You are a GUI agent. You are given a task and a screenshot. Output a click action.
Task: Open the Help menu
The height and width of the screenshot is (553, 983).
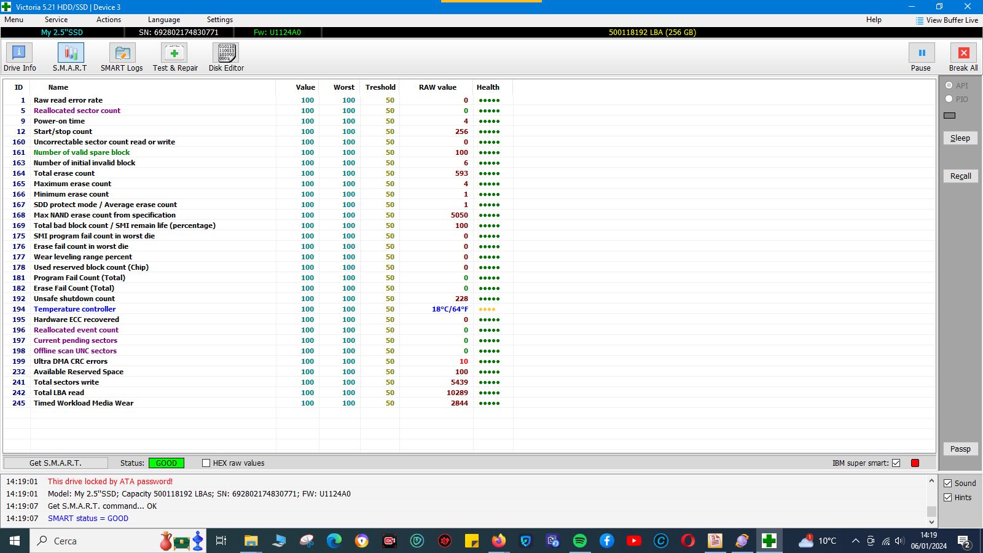(874, 20)
